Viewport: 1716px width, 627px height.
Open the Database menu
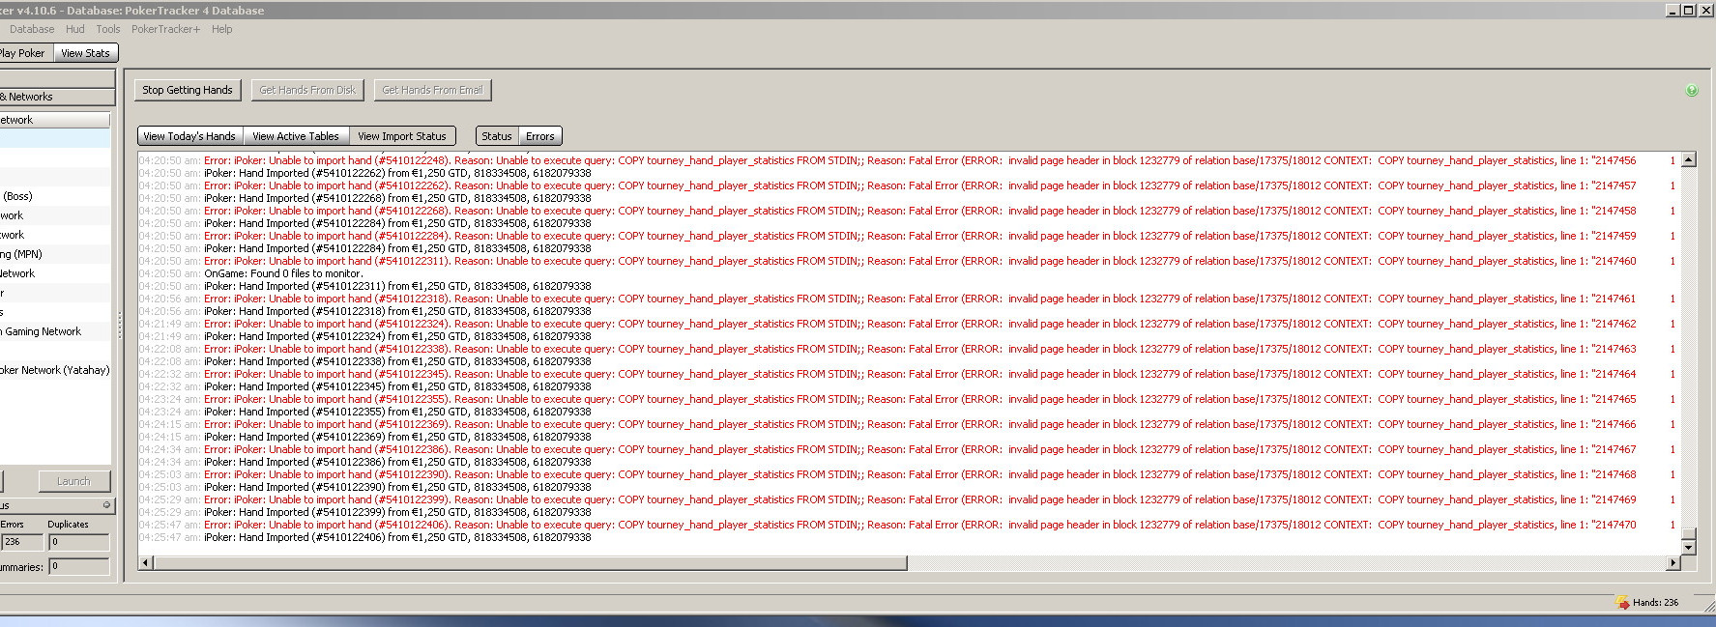click(x=32, y=29)
